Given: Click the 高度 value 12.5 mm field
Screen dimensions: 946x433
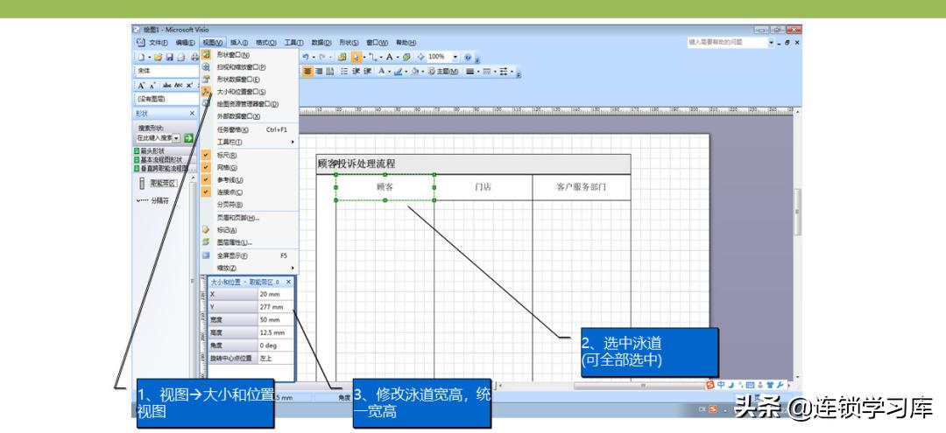Looking at the screenshot, I should click(276, 332).
